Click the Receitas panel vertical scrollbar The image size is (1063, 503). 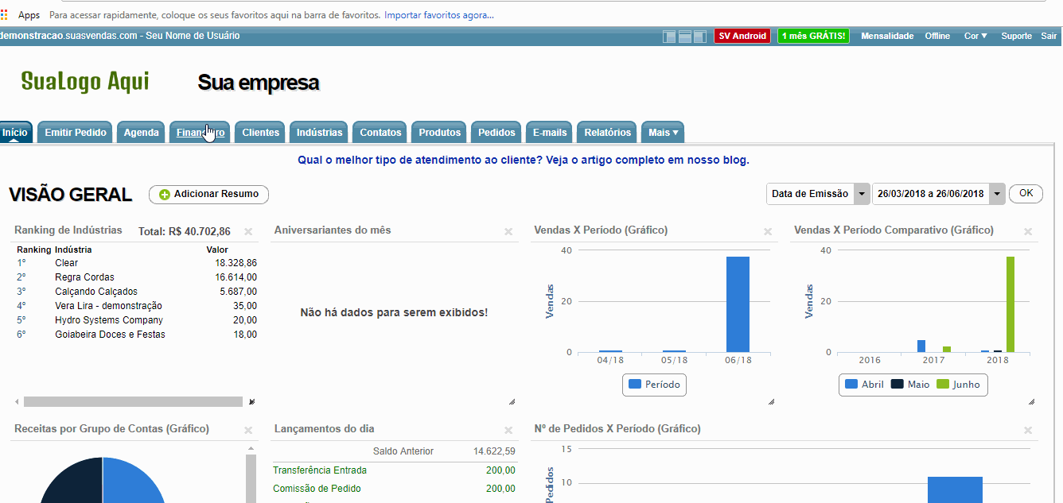pyautogui.click(x=251, y=477)
